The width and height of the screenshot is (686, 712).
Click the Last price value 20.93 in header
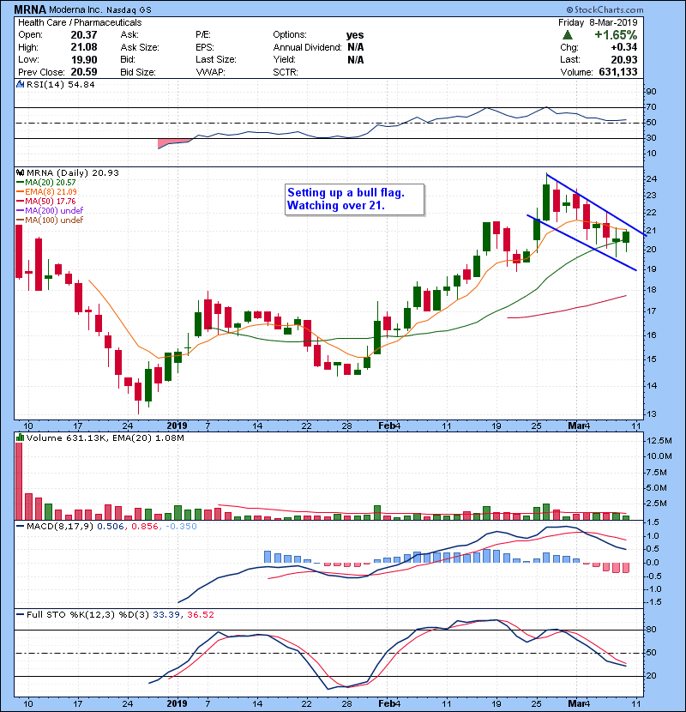(x=623, y=59)
